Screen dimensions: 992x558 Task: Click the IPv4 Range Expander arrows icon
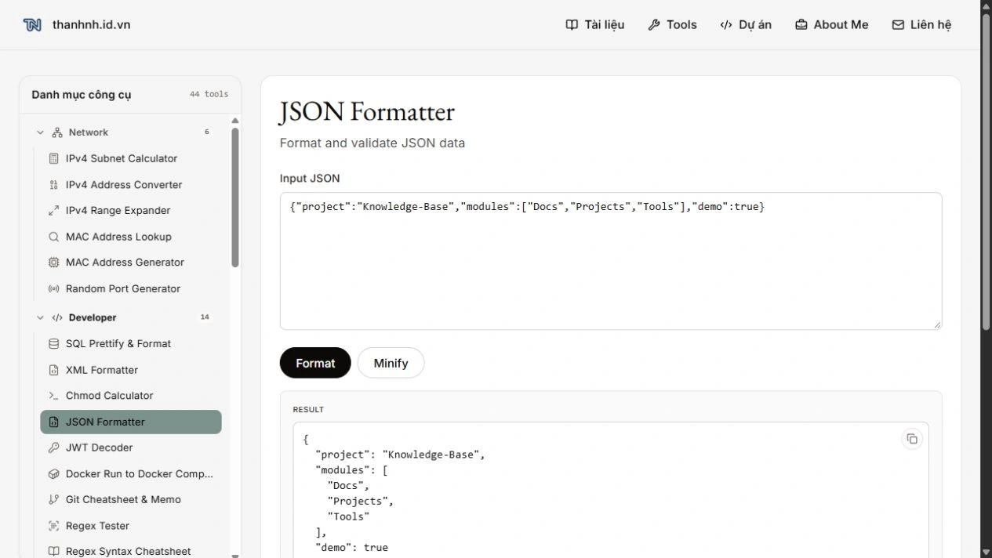[53, 211]
